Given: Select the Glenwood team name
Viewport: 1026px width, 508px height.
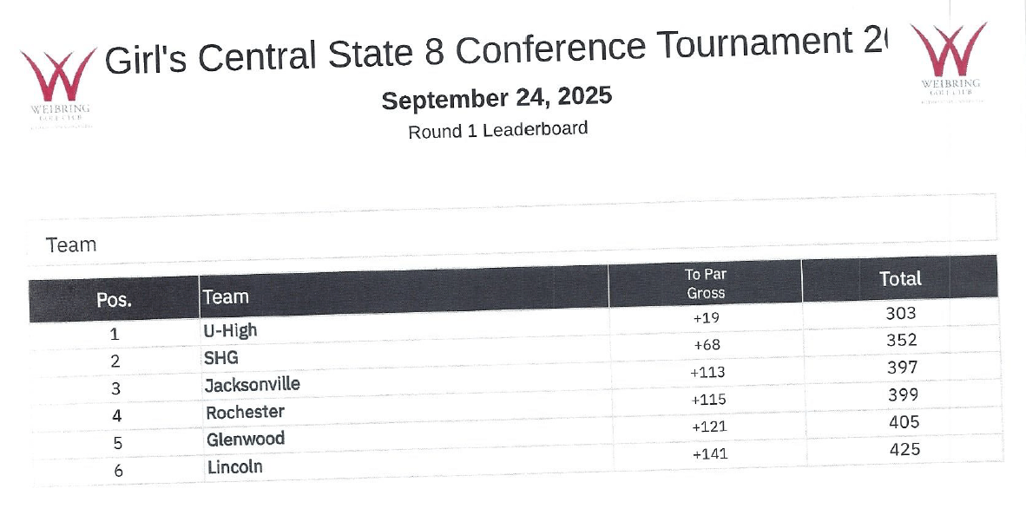Looking at the screenshot, I should 246,439.
